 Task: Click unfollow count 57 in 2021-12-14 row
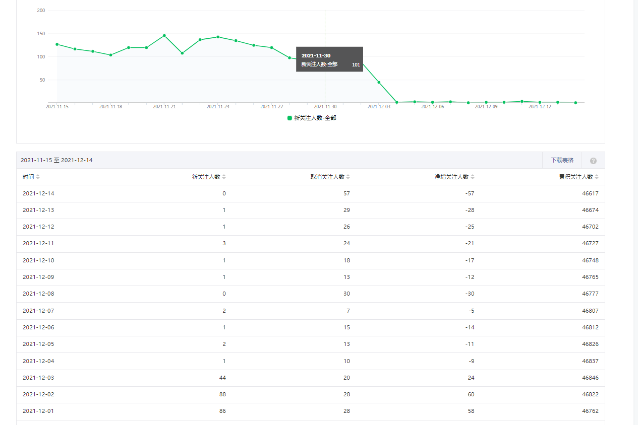[x=346, y=193]
